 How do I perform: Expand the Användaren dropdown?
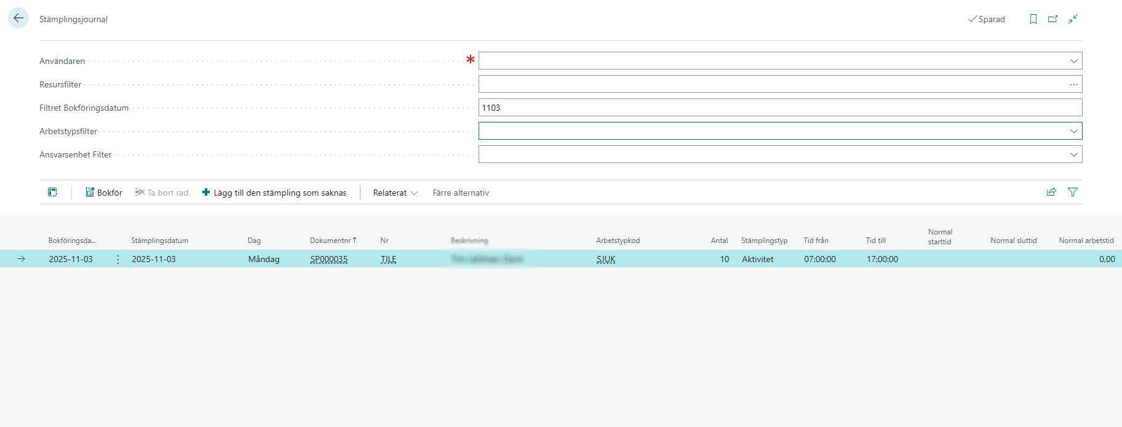pyautogui.click(x=1073, y=61)
